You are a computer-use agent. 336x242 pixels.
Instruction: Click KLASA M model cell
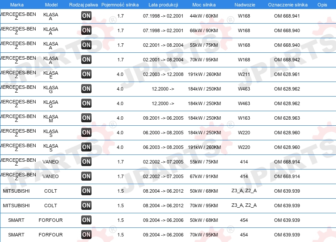[51, 118]
